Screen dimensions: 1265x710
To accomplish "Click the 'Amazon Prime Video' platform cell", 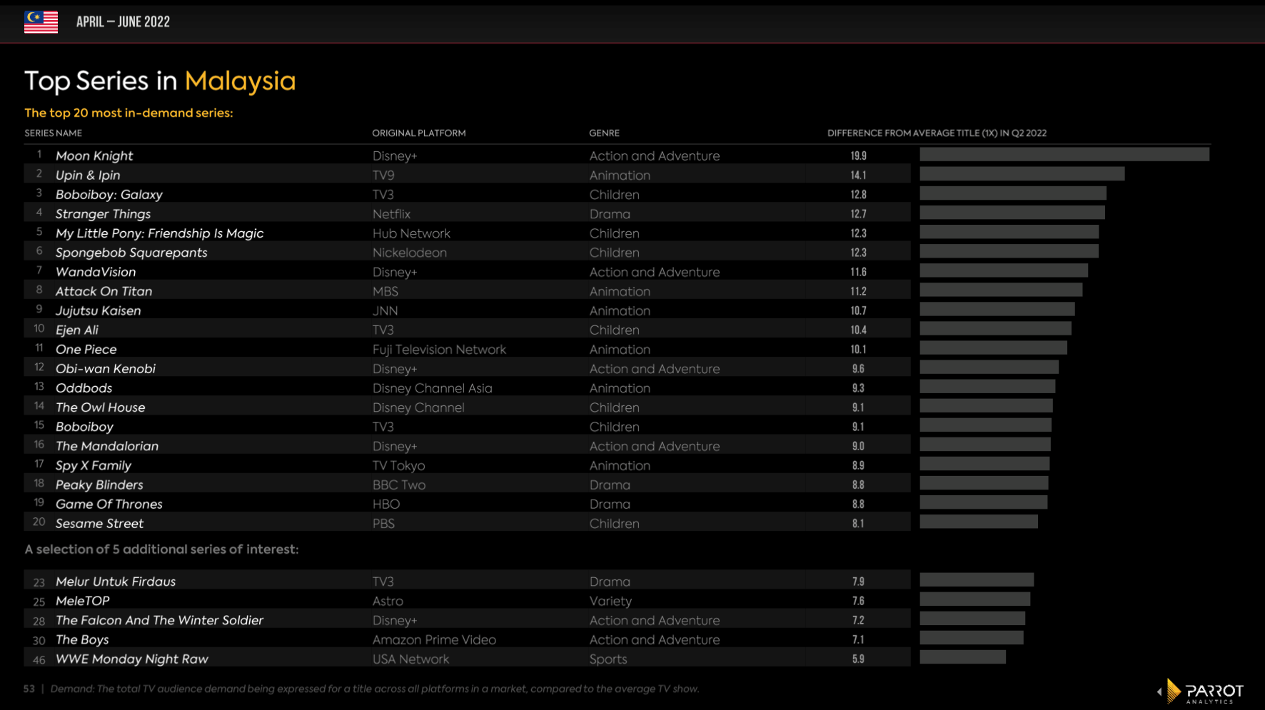I will tap(434, 639).
